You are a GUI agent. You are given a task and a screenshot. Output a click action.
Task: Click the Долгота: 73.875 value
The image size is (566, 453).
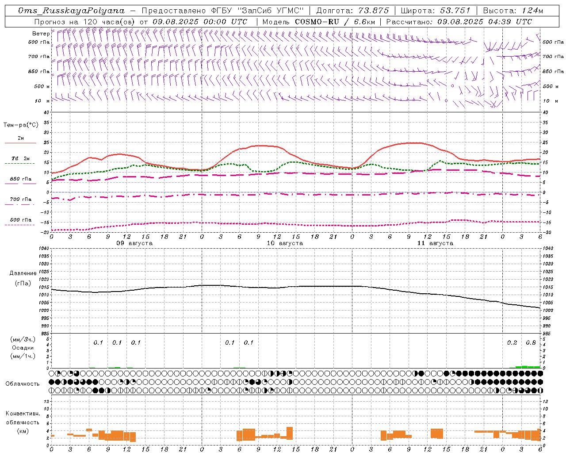pos(352,11)
